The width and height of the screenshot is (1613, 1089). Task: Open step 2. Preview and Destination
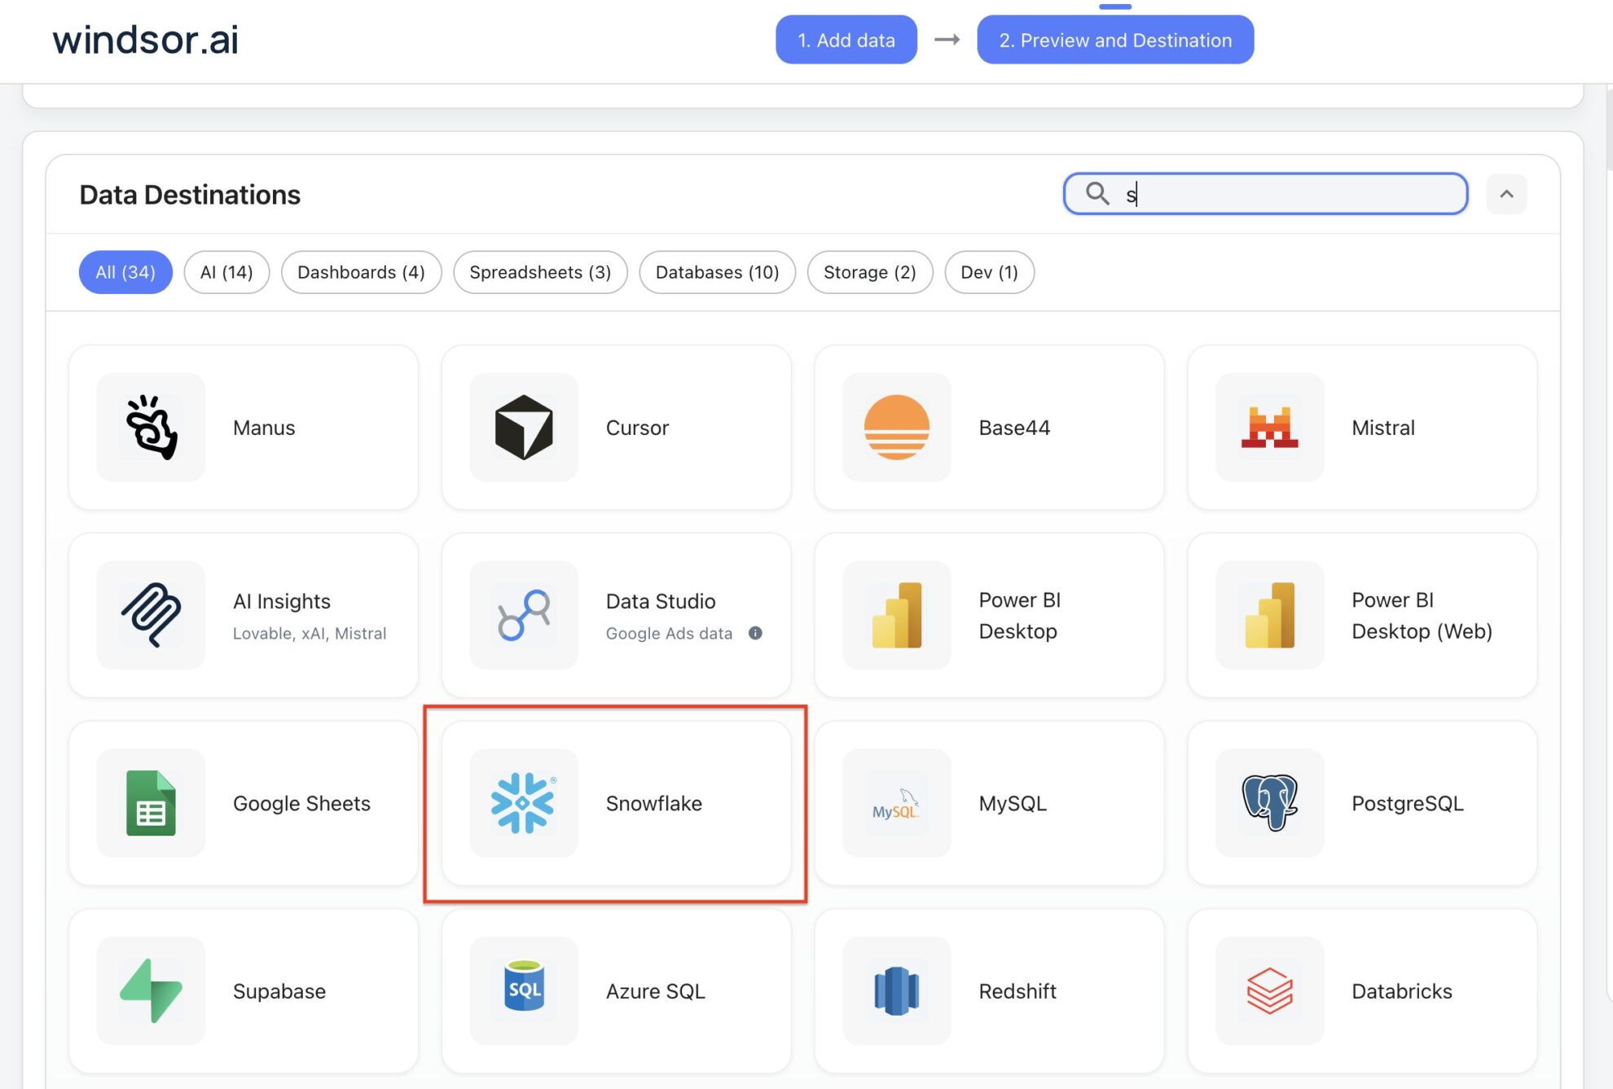[1115, 39]
